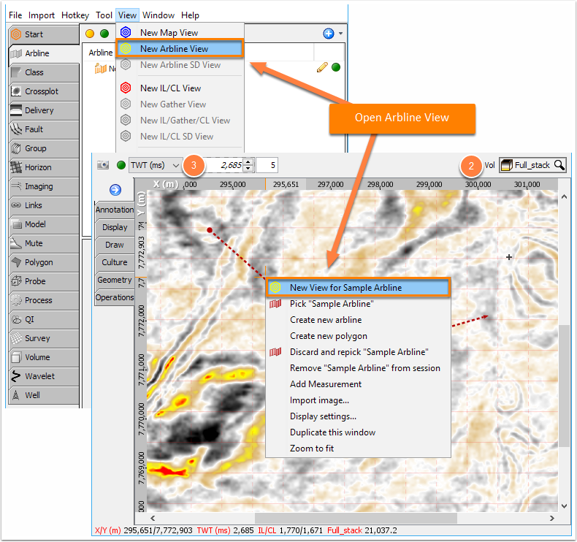Open the Tool menu
The width and height of the screenshot is (577, 542).
point(104,15)
